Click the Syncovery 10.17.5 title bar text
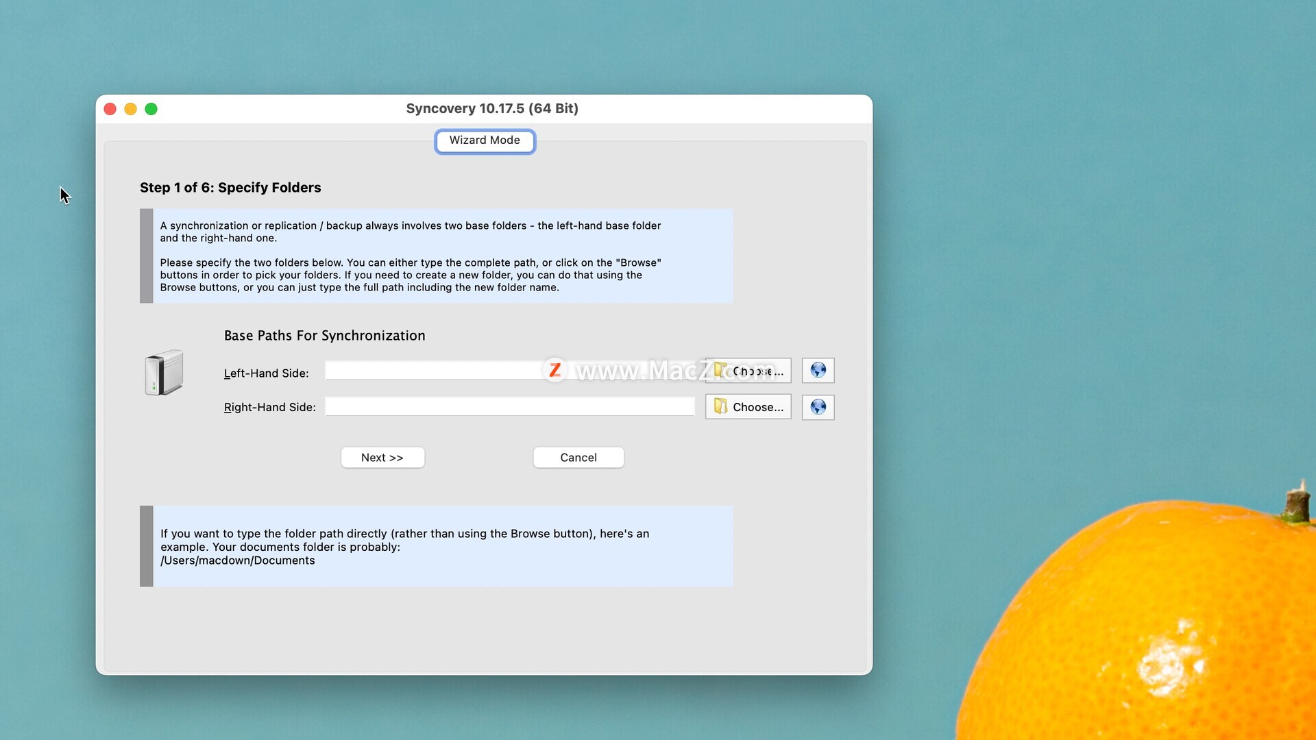 [x=492, y=108]
